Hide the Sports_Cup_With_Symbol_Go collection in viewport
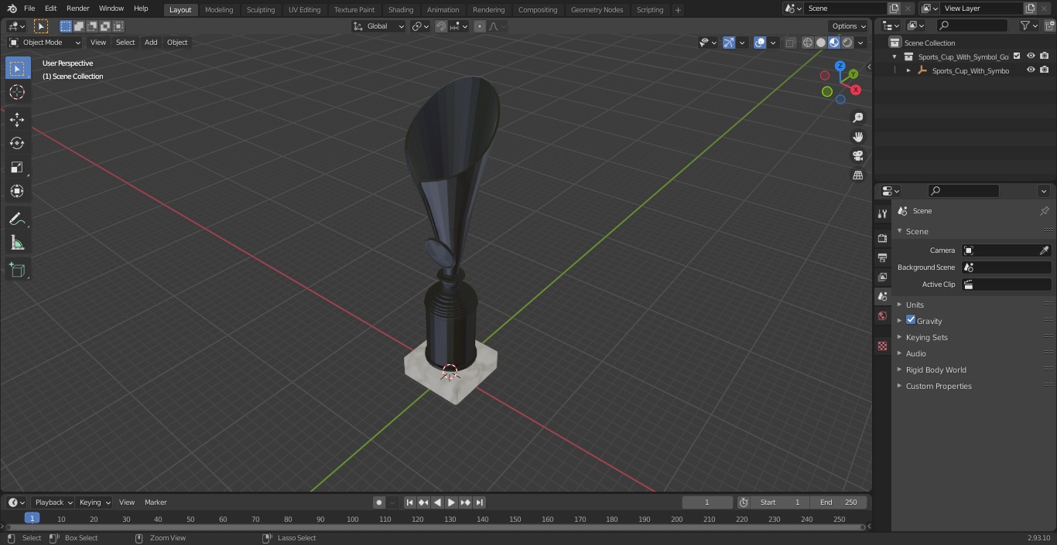Viewport: 1057px width, 545px height. (1031, 56)
